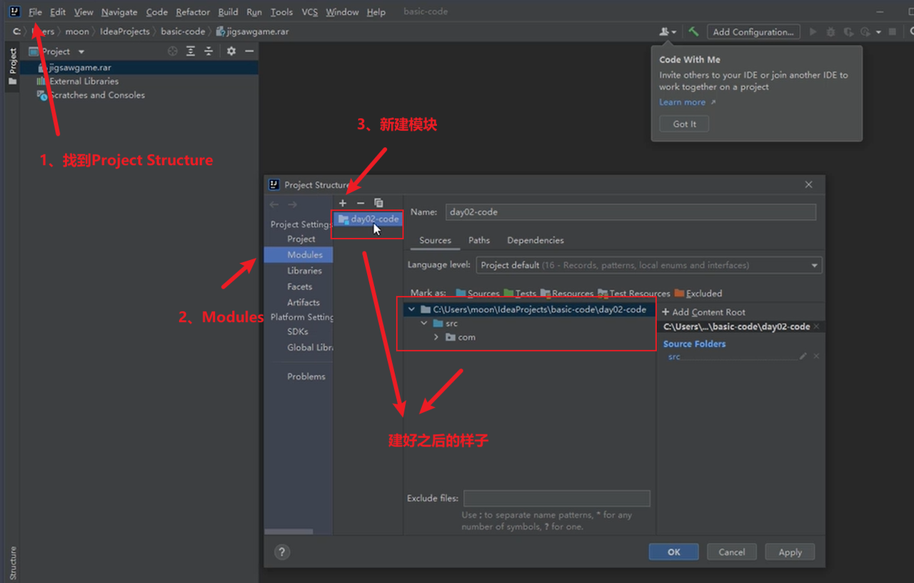Open the Learn more link
This screenshot has height=583, width=914.
click(x=683, y=102)
